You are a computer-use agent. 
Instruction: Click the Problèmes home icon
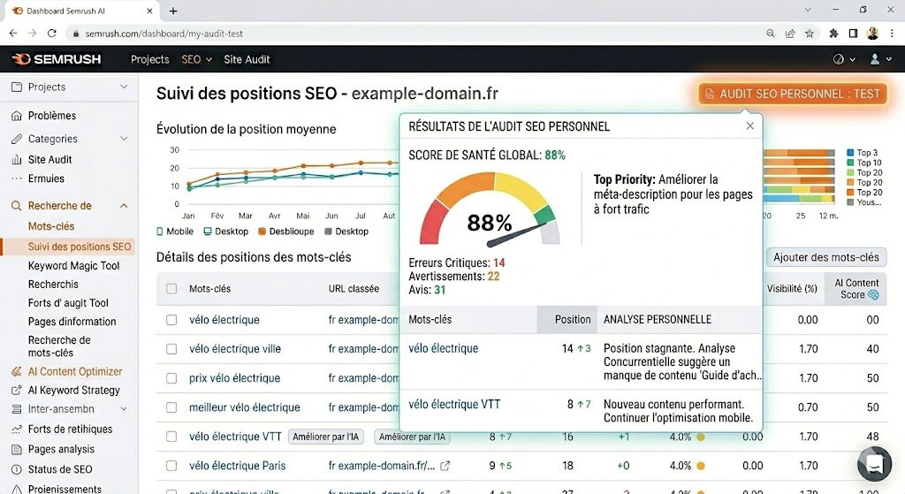tap(17, 116)
